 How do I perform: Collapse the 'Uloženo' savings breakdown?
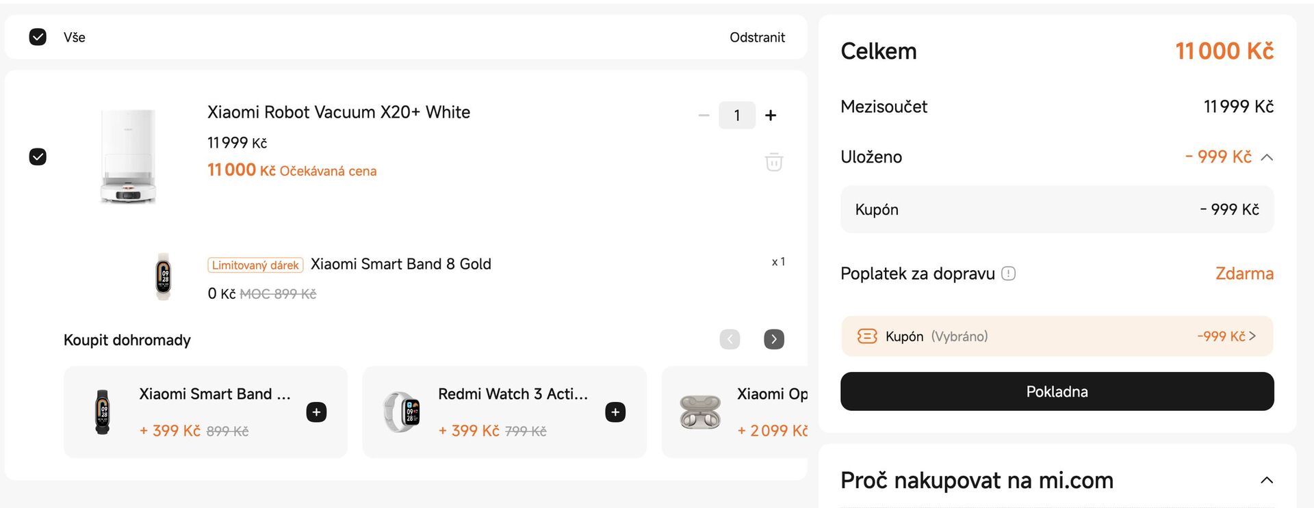tap(1267, 157)
